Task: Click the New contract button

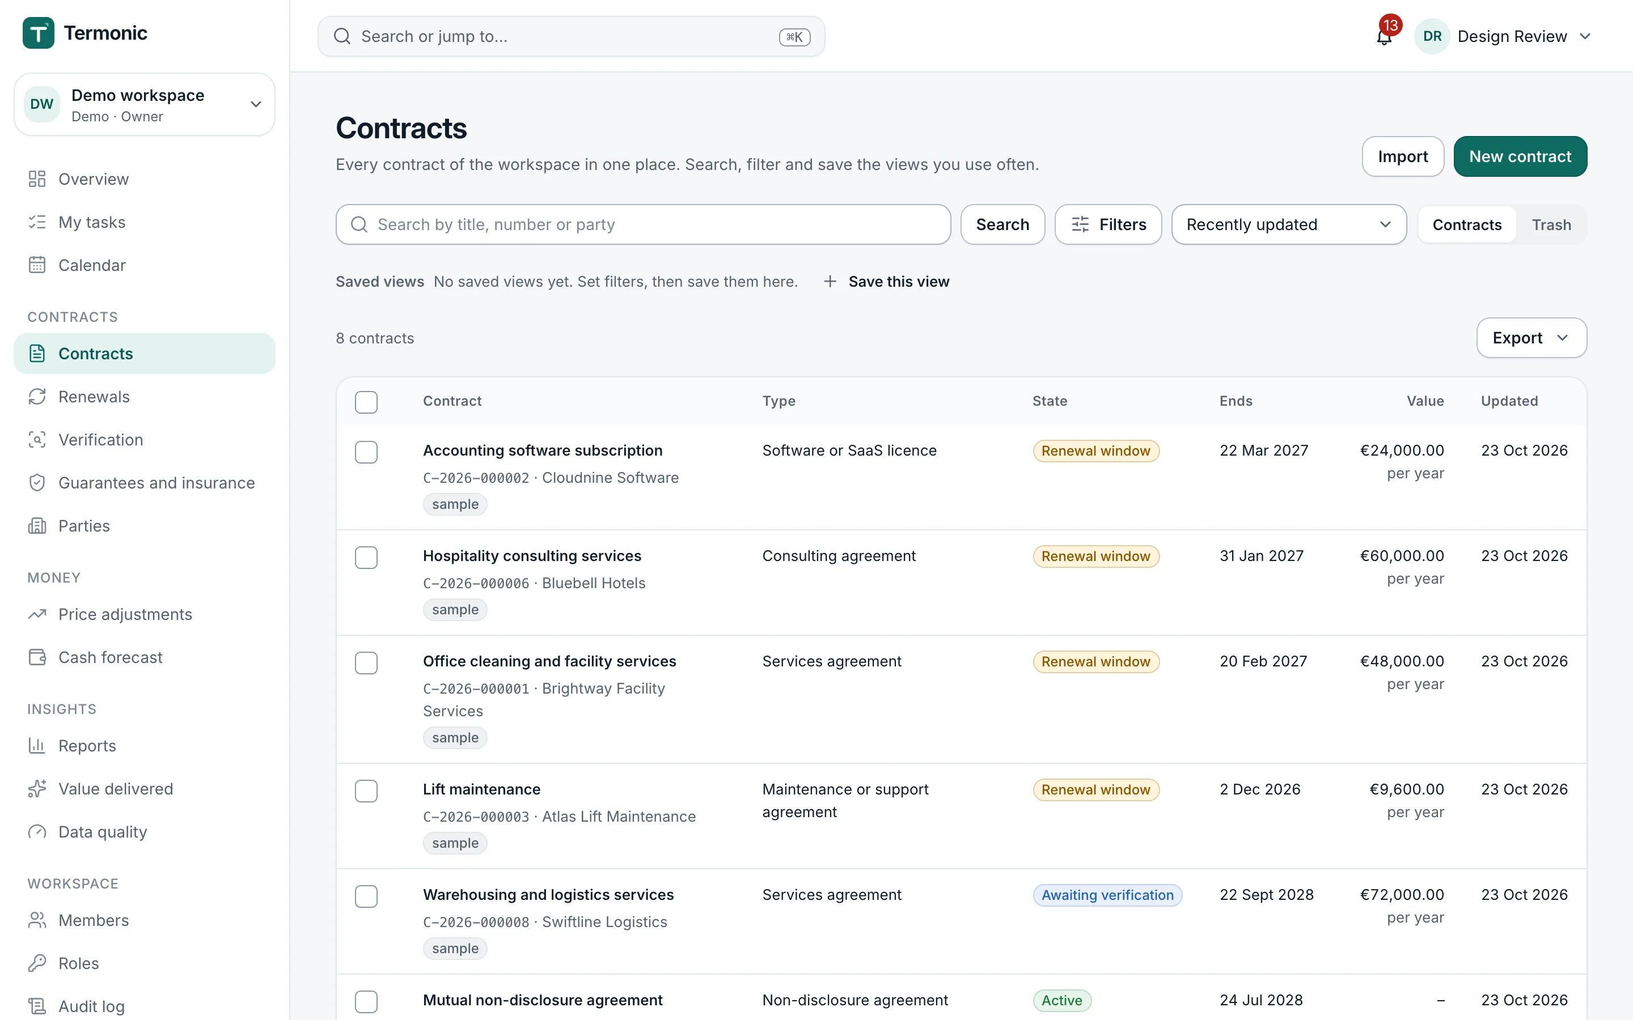Action: [1520, 156]
